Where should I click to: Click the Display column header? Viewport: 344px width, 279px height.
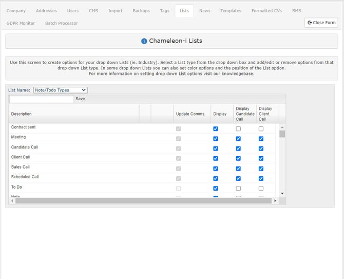[x=222, y=114]
